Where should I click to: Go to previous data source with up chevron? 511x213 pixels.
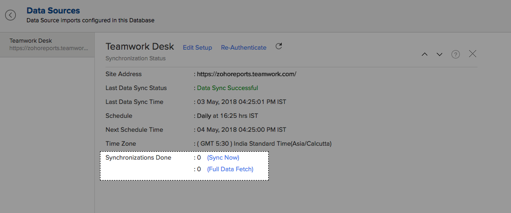425,54
